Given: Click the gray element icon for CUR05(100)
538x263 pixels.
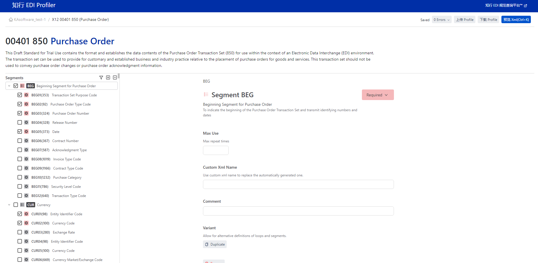Looking at the screenshot, I should [26, 250].
